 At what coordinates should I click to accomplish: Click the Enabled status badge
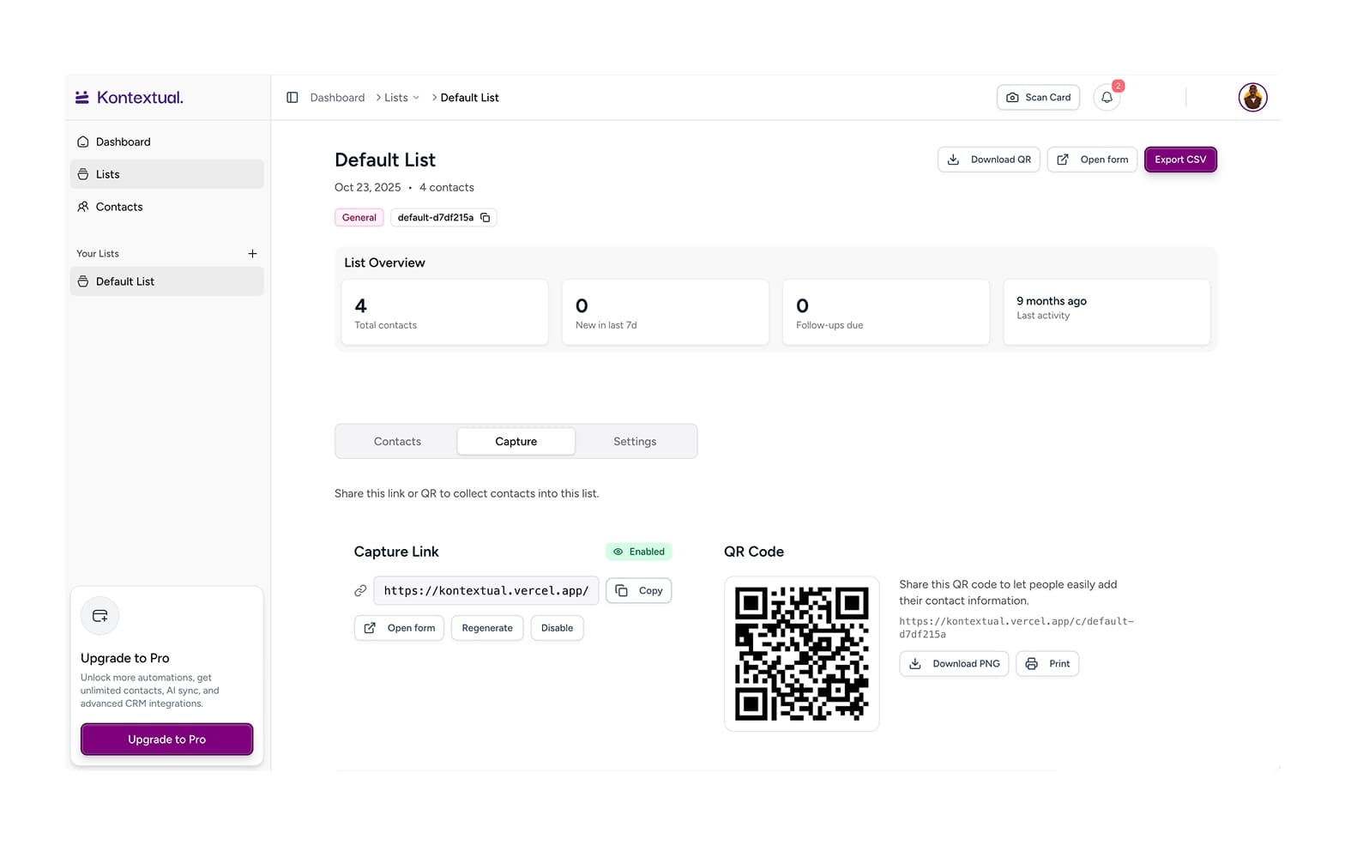point(639,552)
